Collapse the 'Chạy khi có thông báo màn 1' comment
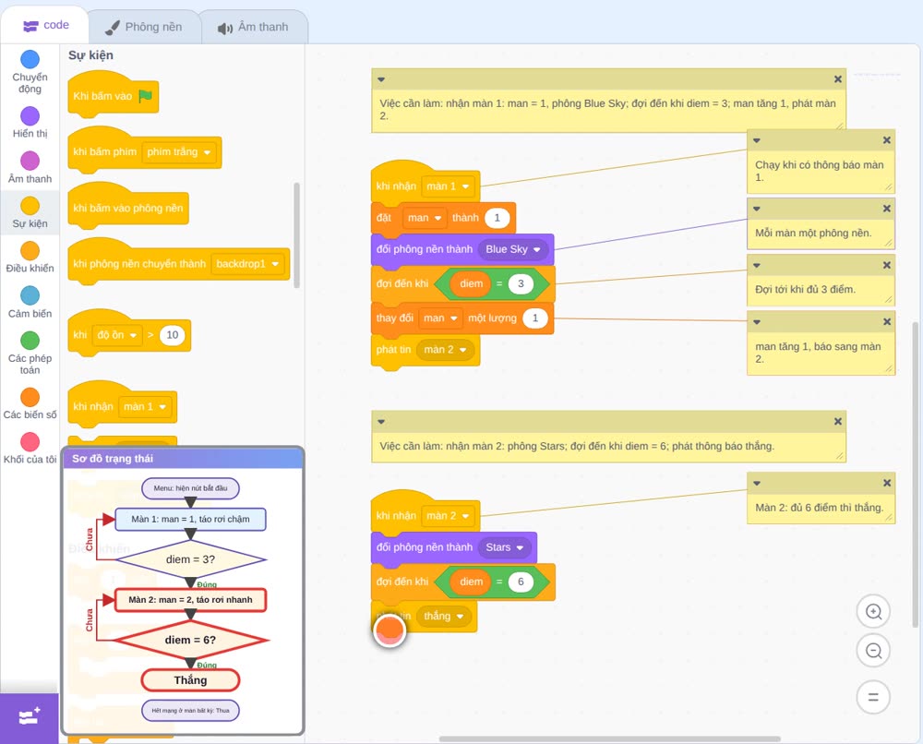923x744 pixels. (x=757, y=140)
